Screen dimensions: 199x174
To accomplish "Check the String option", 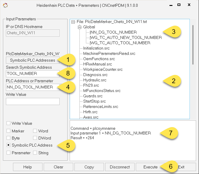I will [35, 153].
